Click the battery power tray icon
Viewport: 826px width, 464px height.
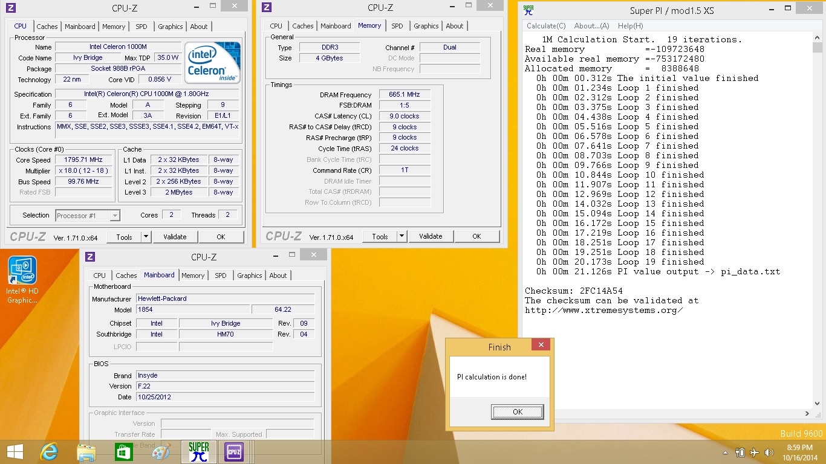pos(740,453)
